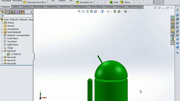Image resolution: width=180 pixels, height=101 pixels.
Task: Select Origin in feature tree
Action: click(x=9, y=48)
